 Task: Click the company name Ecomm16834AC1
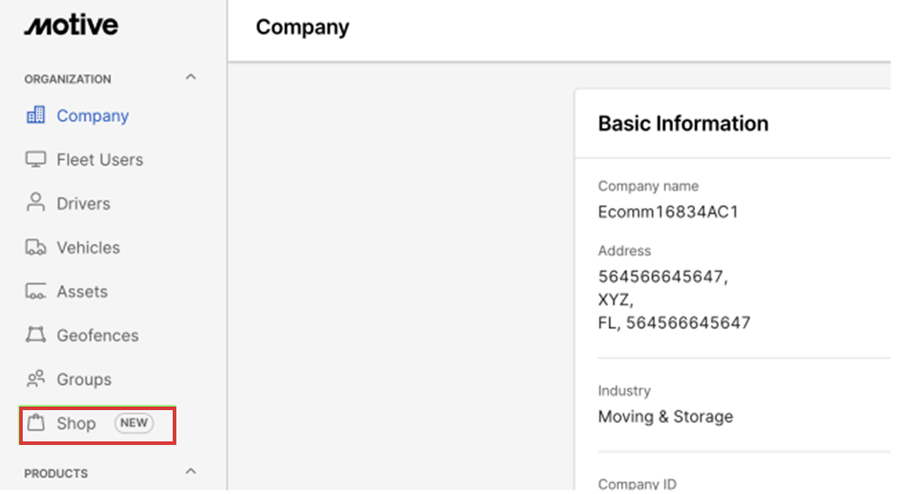[x=668, y=212]
